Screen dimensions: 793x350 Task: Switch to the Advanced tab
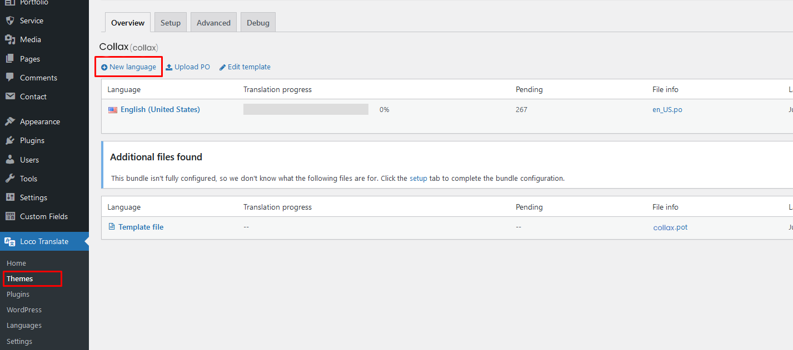pyautogui.click(x=213, y=23)
